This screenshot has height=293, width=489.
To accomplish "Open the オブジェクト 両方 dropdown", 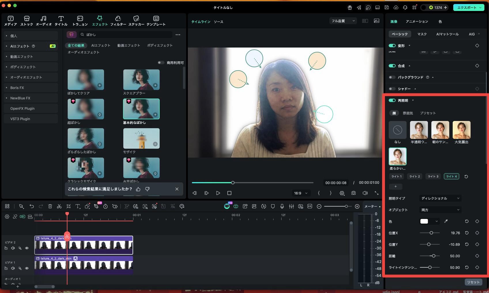I will point(440,210).
